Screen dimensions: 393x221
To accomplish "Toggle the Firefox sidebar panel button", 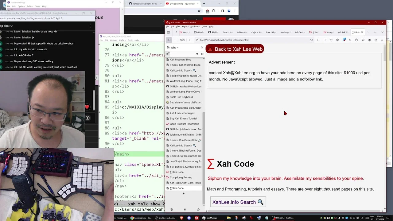I will click(x=169, y=40).
